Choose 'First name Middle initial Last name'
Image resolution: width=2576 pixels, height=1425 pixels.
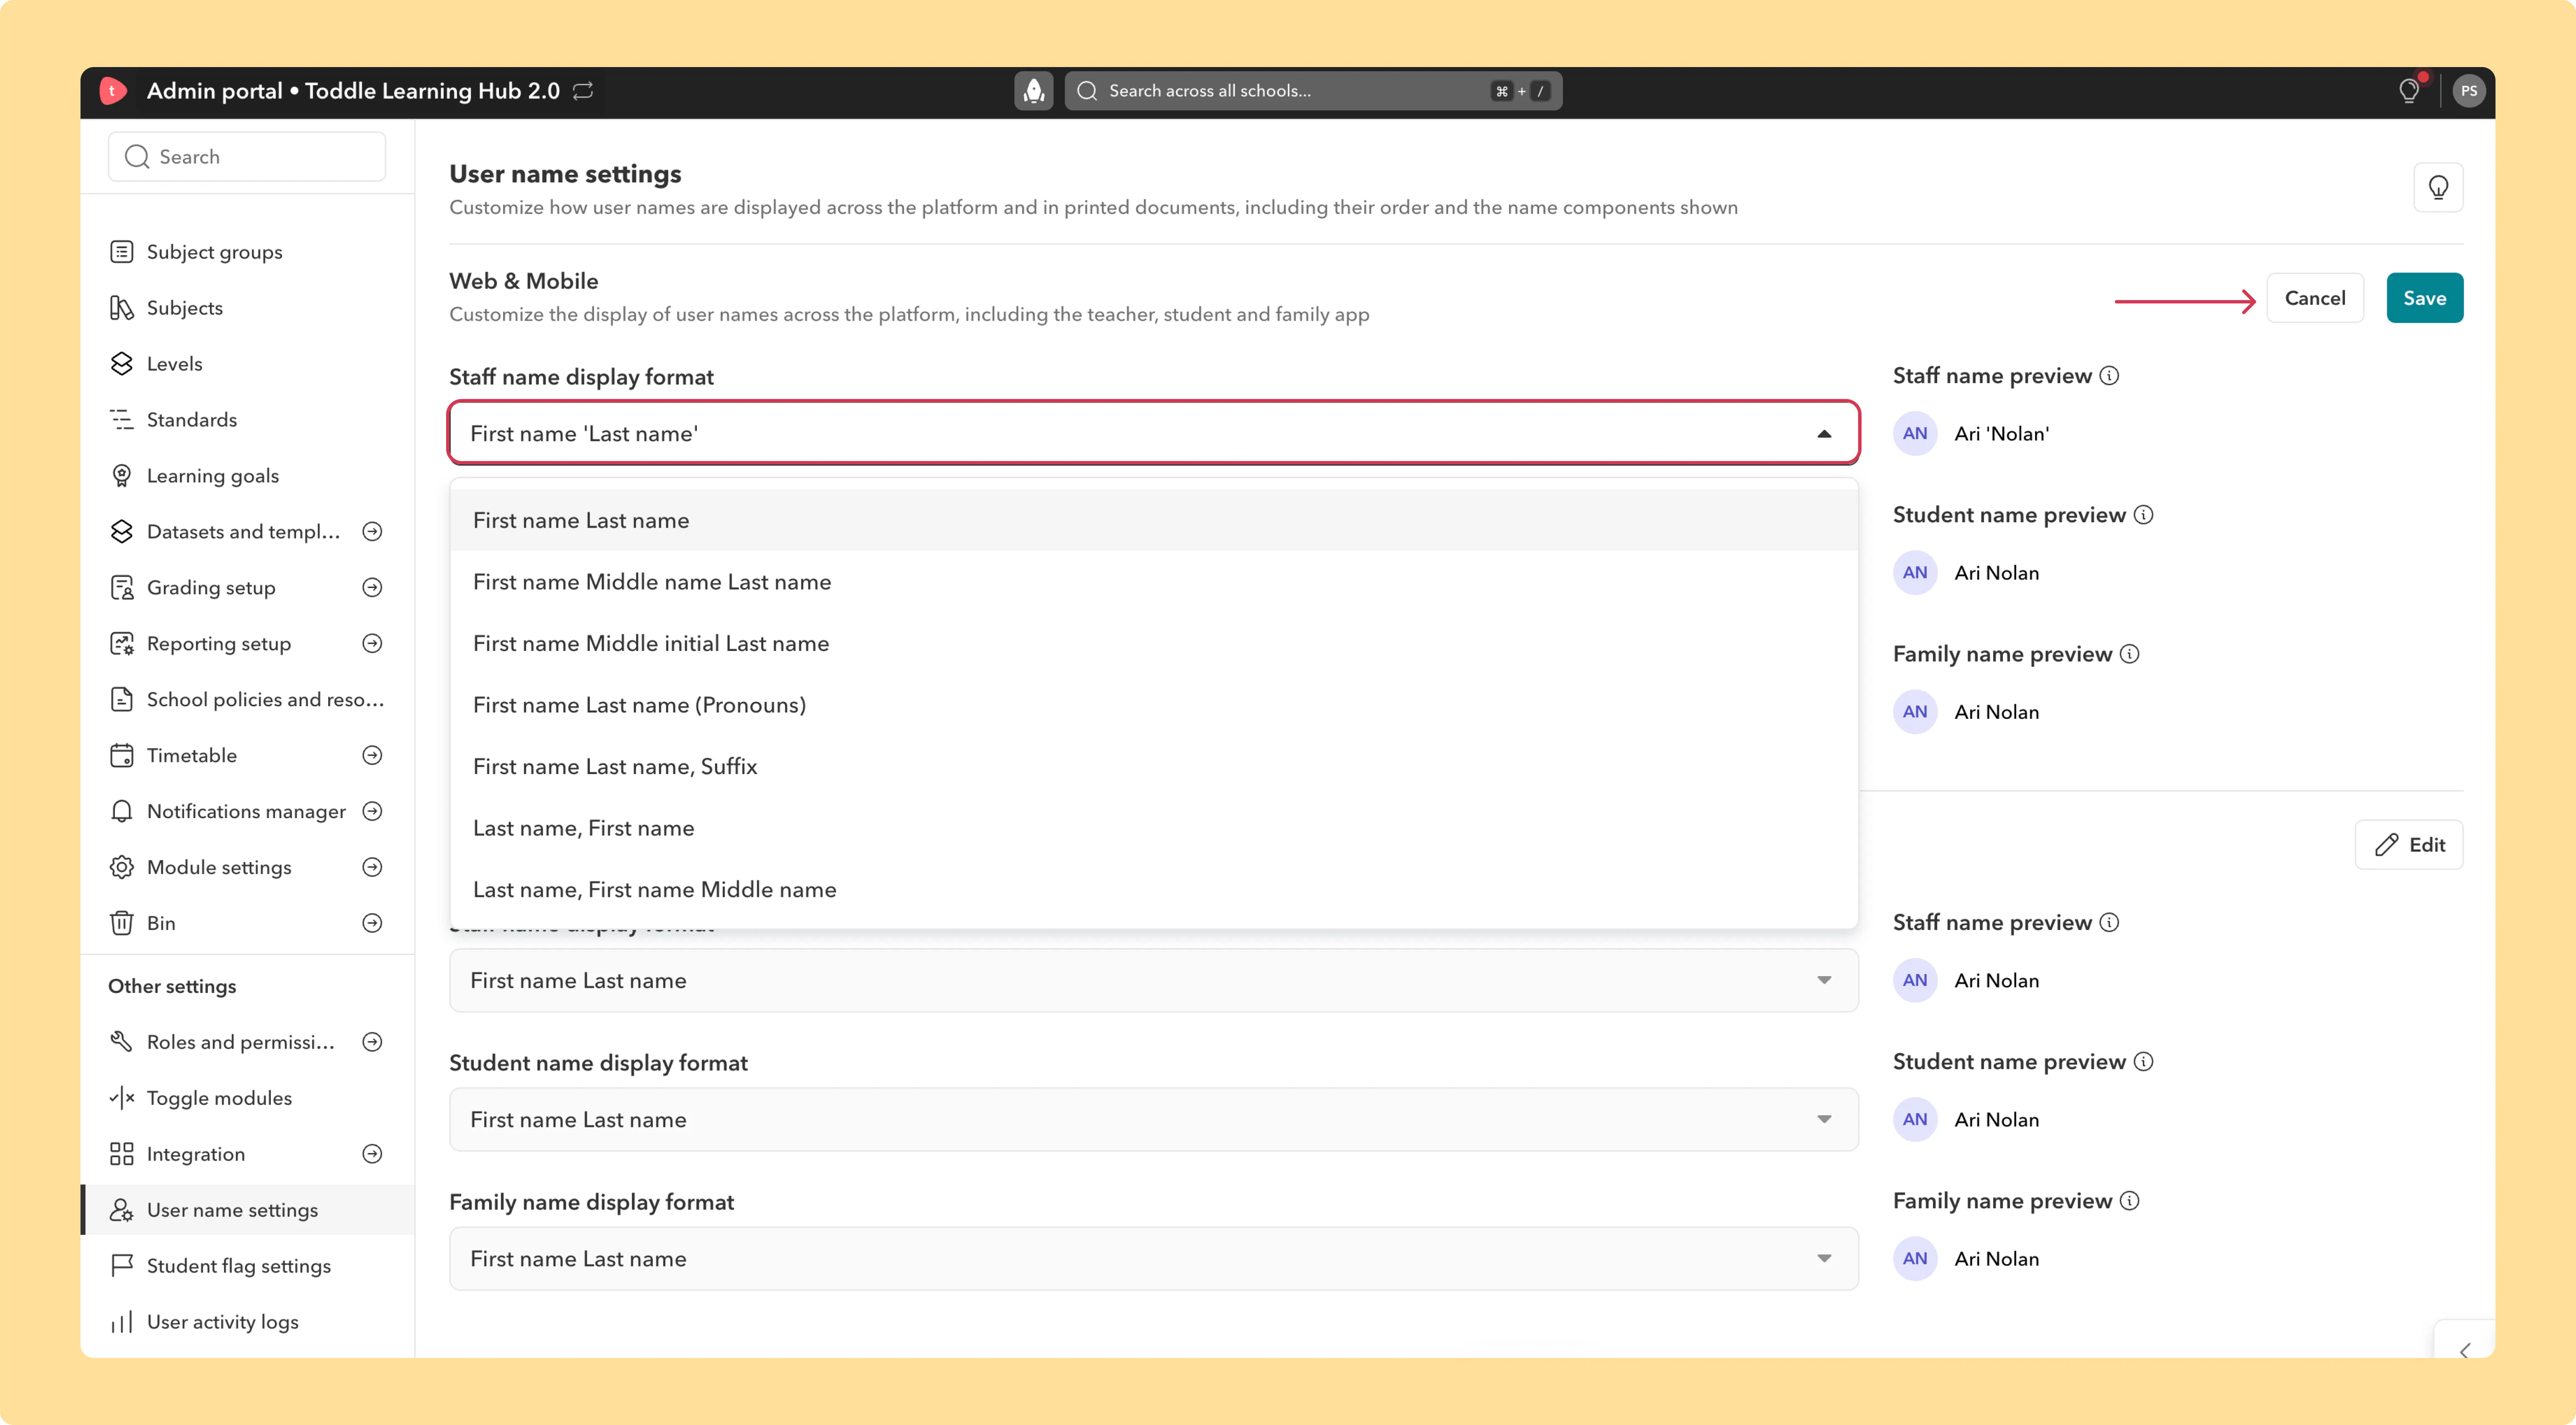tap(1153, 643)
